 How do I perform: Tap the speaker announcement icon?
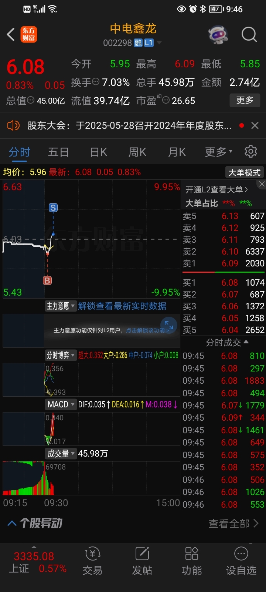[x=13, y=125]
